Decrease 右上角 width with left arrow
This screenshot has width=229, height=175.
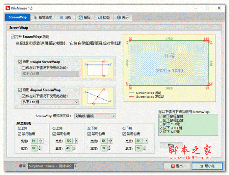coord(74,141)
